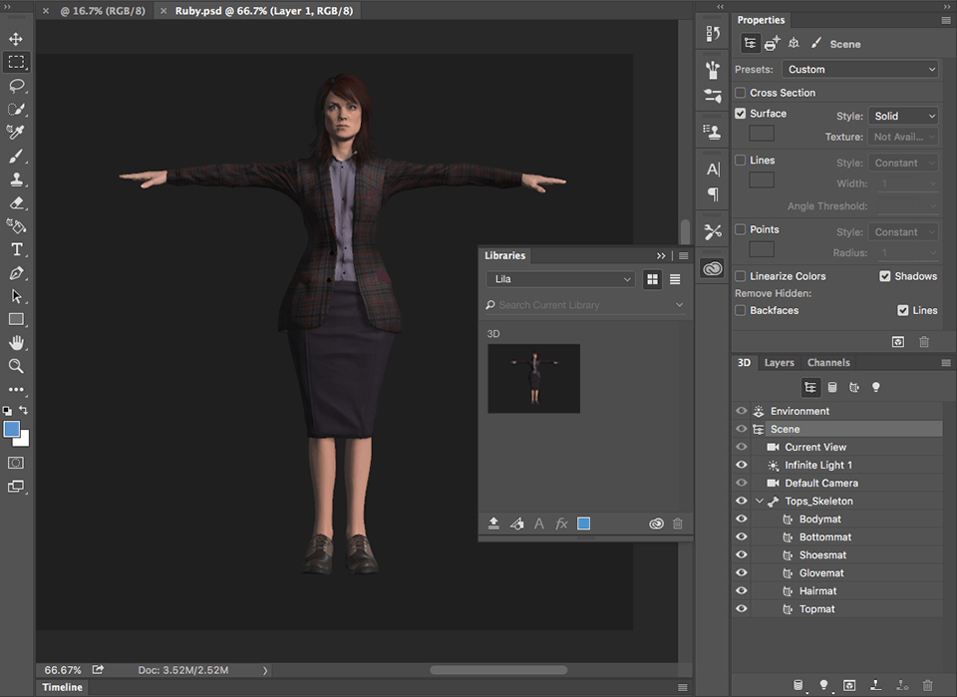Image resolution: width=957 pixels, height=697 pixels.
Task: Select the Eraser tool
Action: click(x=16, y=202)
